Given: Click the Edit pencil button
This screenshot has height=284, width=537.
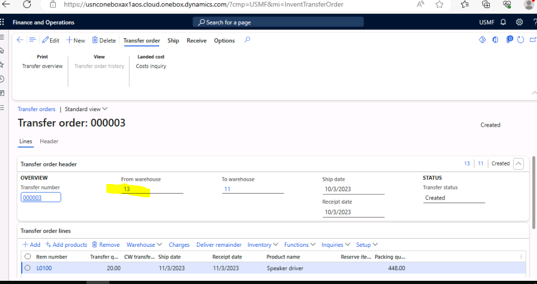Looking at the screenshot, I should pos(51,40).
